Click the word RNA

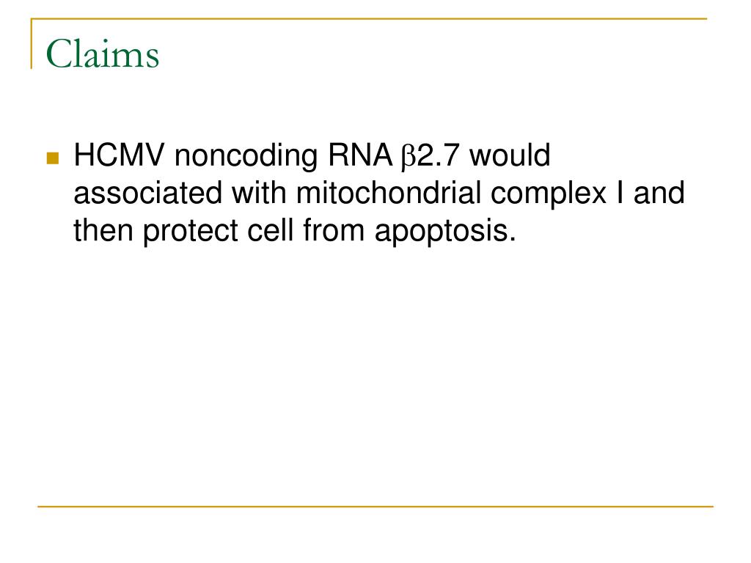360,155
